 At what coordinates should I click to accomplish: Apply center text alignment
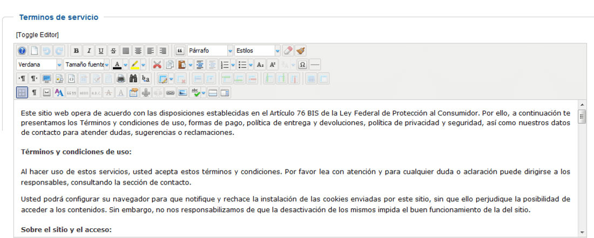138,50
